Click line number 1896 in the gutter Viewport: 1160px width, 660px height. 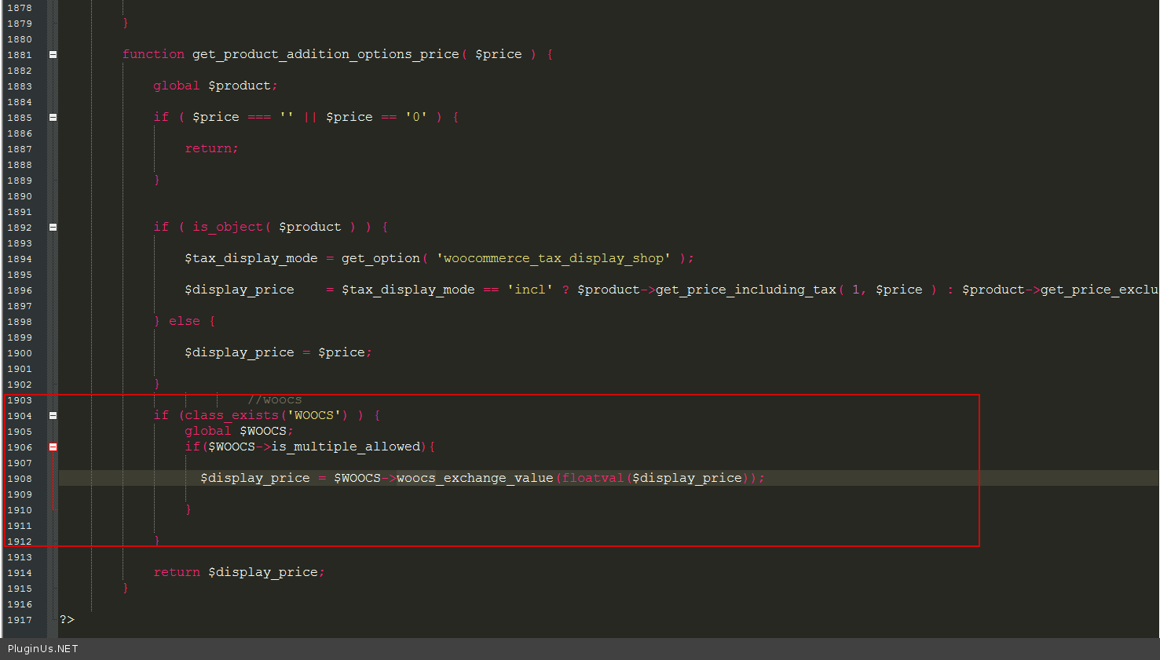20,290
